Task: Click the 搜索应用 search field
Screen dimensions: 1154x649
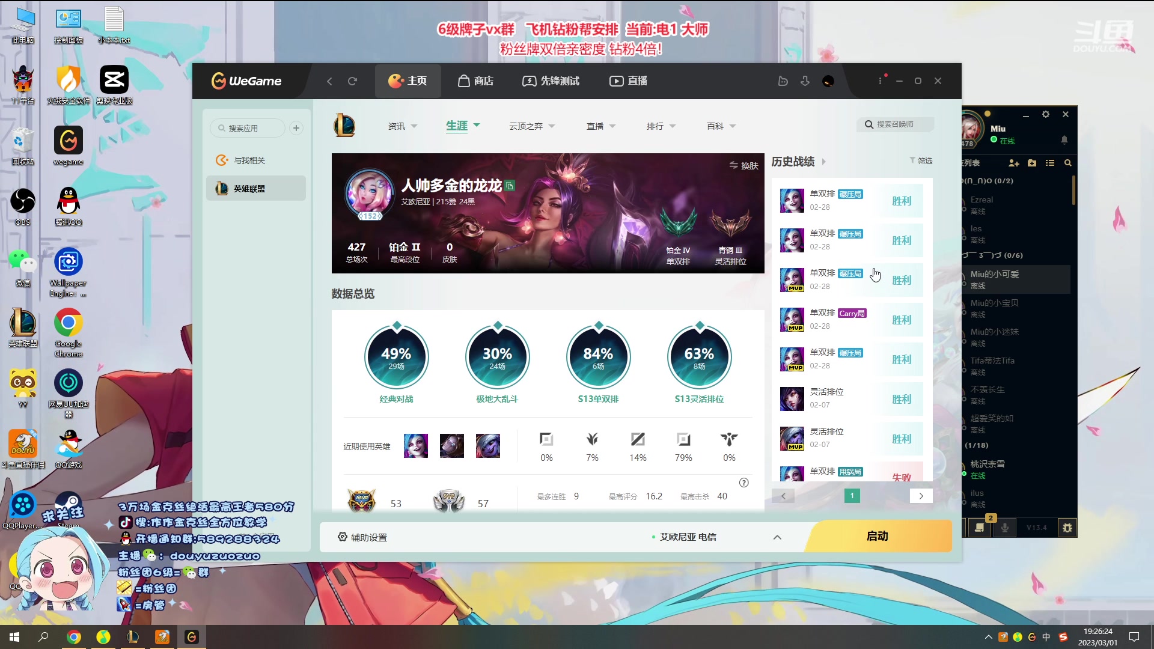Action: pos(248,128)
